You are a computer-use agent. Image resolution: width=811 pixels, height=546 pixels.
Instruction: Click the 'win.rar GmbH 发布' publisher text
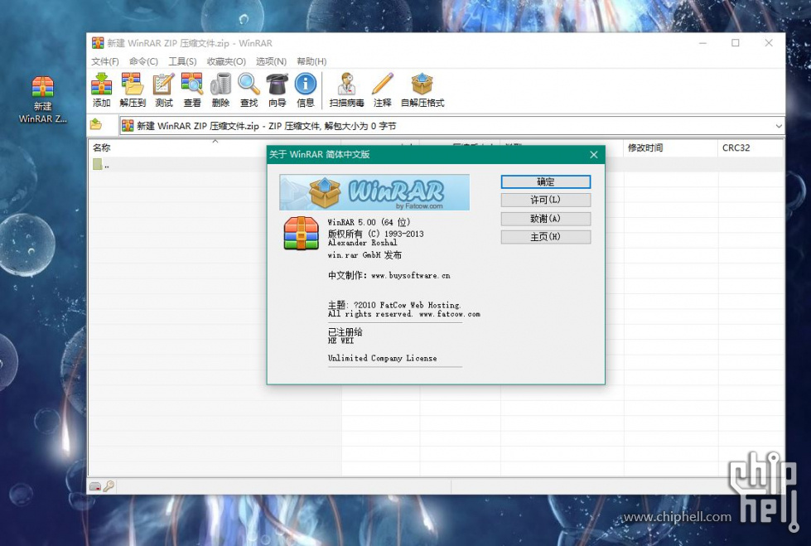pyautogui.click(x=364, y=254)
